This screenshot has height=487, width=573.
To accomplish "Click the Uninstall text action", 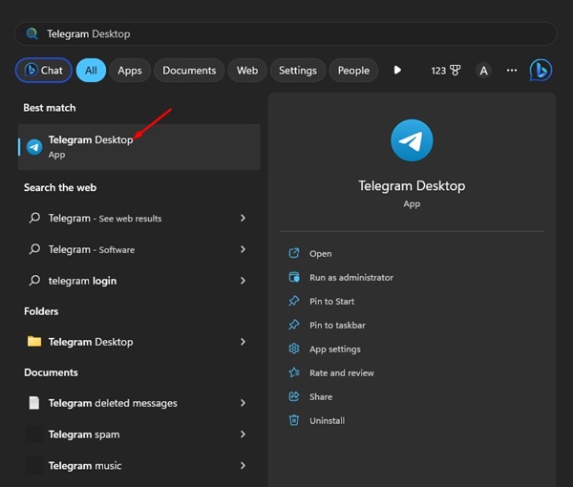I will [x=327, y=420].
